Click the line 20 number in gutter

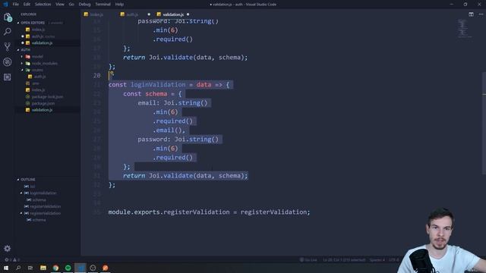[x=96, y=76]
